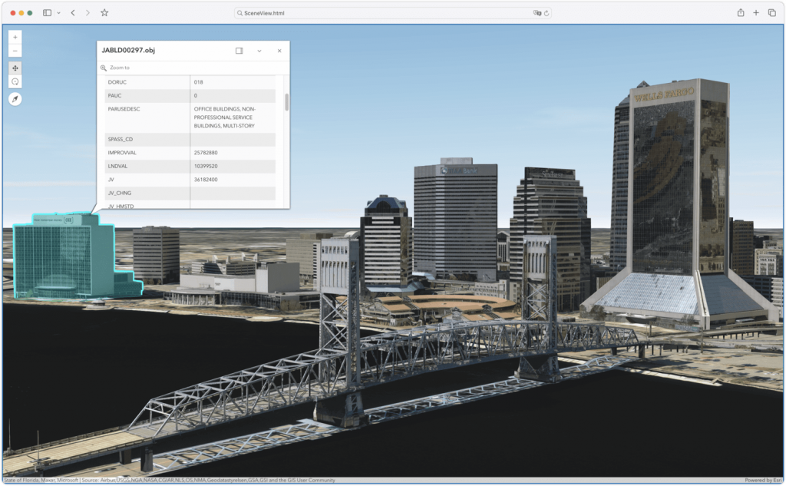Close the JABLD00297.obj popup
The height and width of the screenshot is (486, 786).
coord(279,51)
